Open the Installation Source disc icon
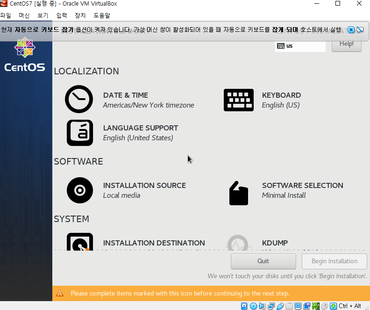370x310 pixels. click(x=80, y=190)
